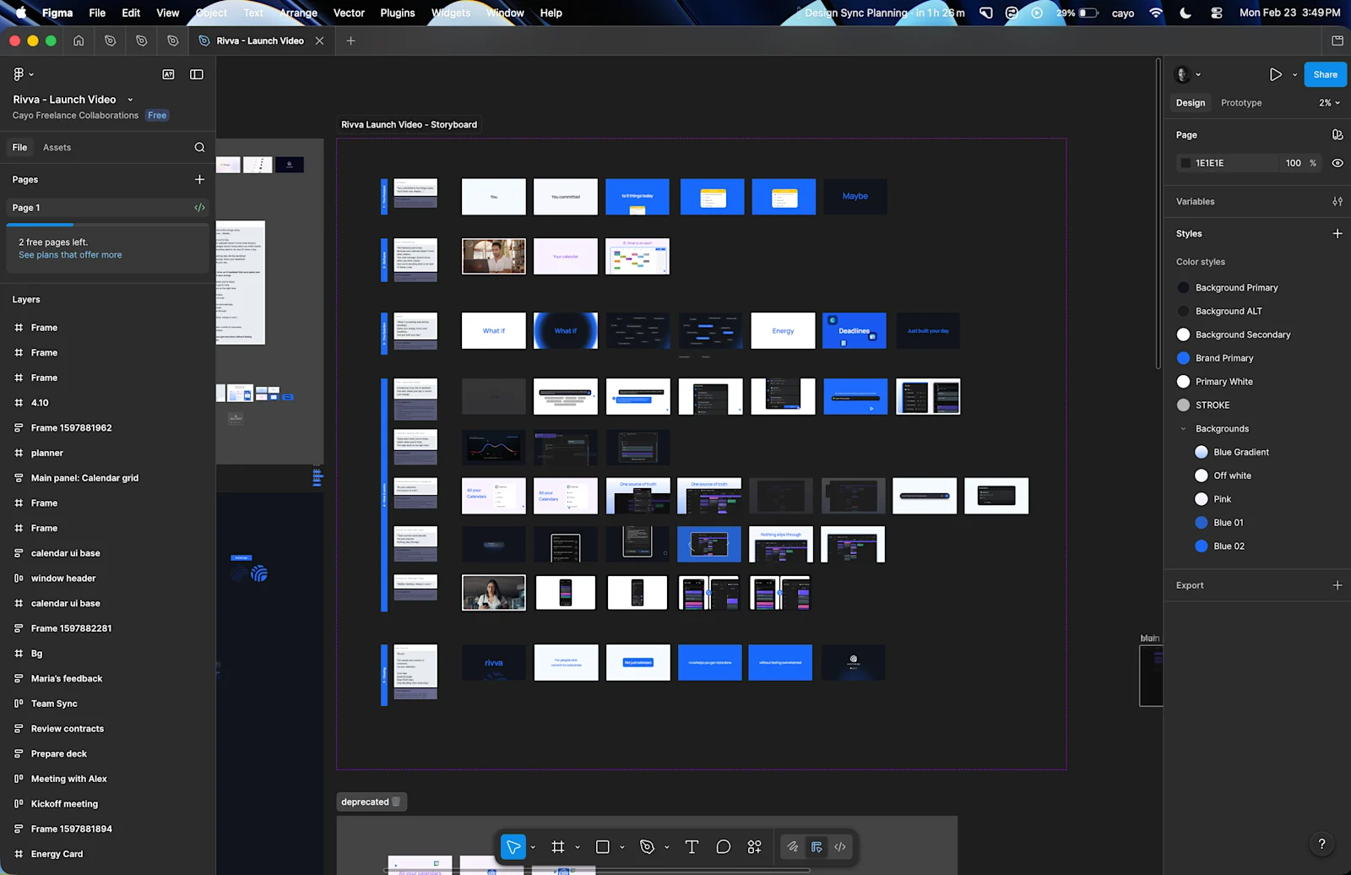The image size is (1351, 875).
Task: Click the Free plan badge
Action: (x=157, y=116)
